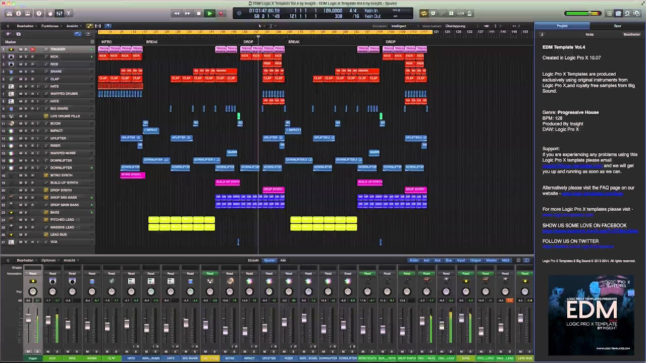Toggle the Bus channel strip filter
Viewport: 646px width, 363px height.
pyautogui.click(x=449, y=260)
